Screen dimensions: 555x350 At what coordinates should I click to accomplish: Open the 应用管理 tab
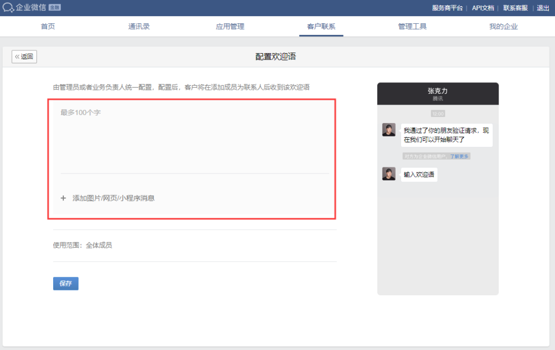pyautogui.click(x=230, y=26)
